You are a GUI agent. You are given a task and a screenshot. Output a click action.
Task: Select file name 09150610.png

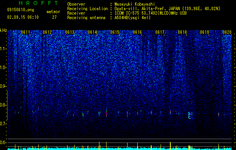[21, 10]
